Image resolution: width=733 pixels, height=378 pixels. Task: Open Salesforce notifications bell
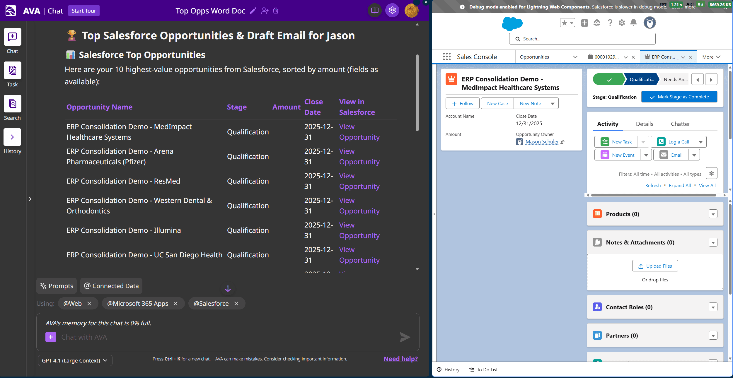[x=633, y=23]
